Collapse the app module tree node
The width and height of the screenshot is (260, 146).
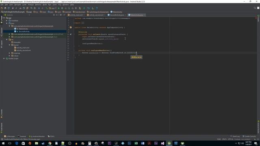[4, 18]
